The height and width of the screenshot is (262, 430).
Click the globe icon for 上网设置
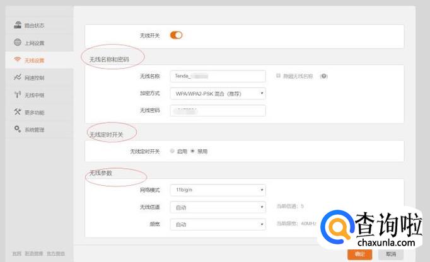pyautogui.click(x=18, y=42)
